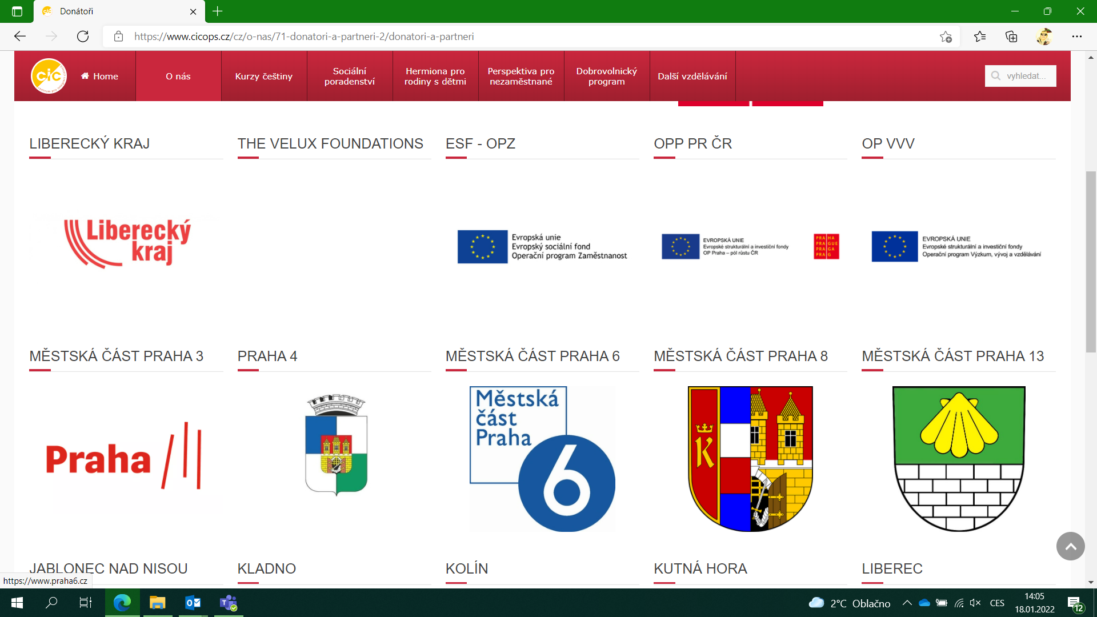The width and height of the screenshot is (1097, 617).
Task: Click the CIC round logo
Action: click(49, 76)
